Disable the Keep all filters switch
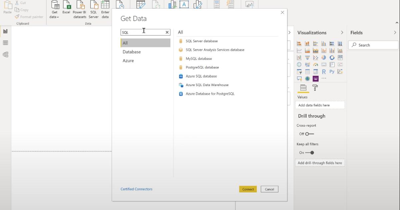The height and width of the screenshot is (210, 400). click(x=309, y=153)
